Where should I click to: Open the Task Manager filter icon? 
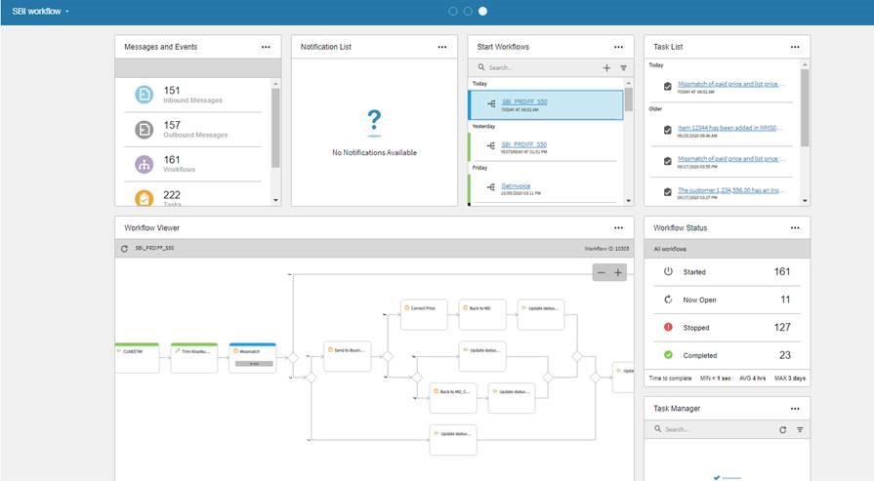click(x=800, y=429)
